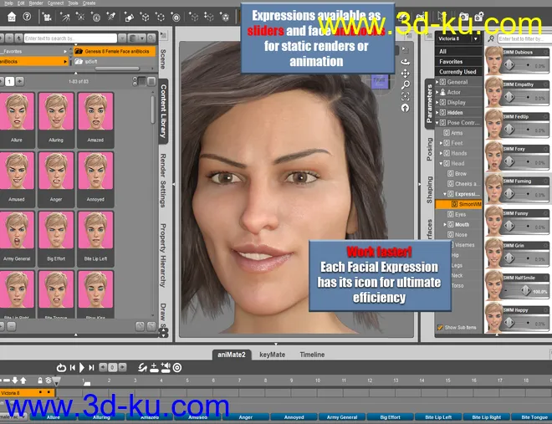Toggle the Show Sub Items checkbox

coord(441,327)
